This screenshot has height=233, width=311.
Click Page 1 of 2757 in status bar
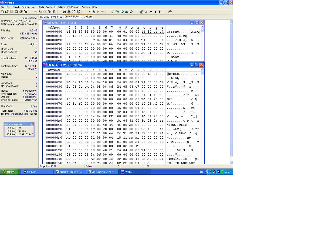click(48, 166)
